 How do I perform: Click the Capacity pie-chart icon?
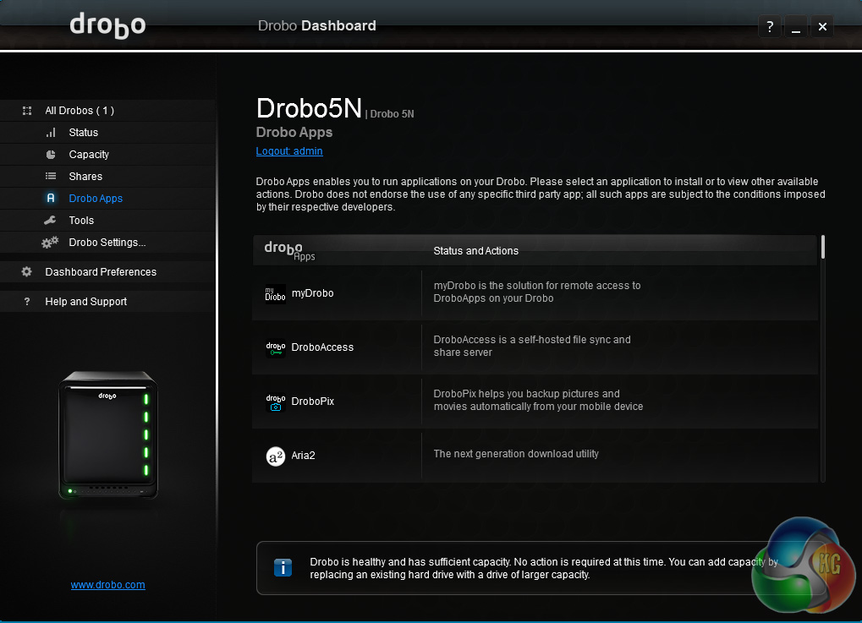[x=51, y=155]
